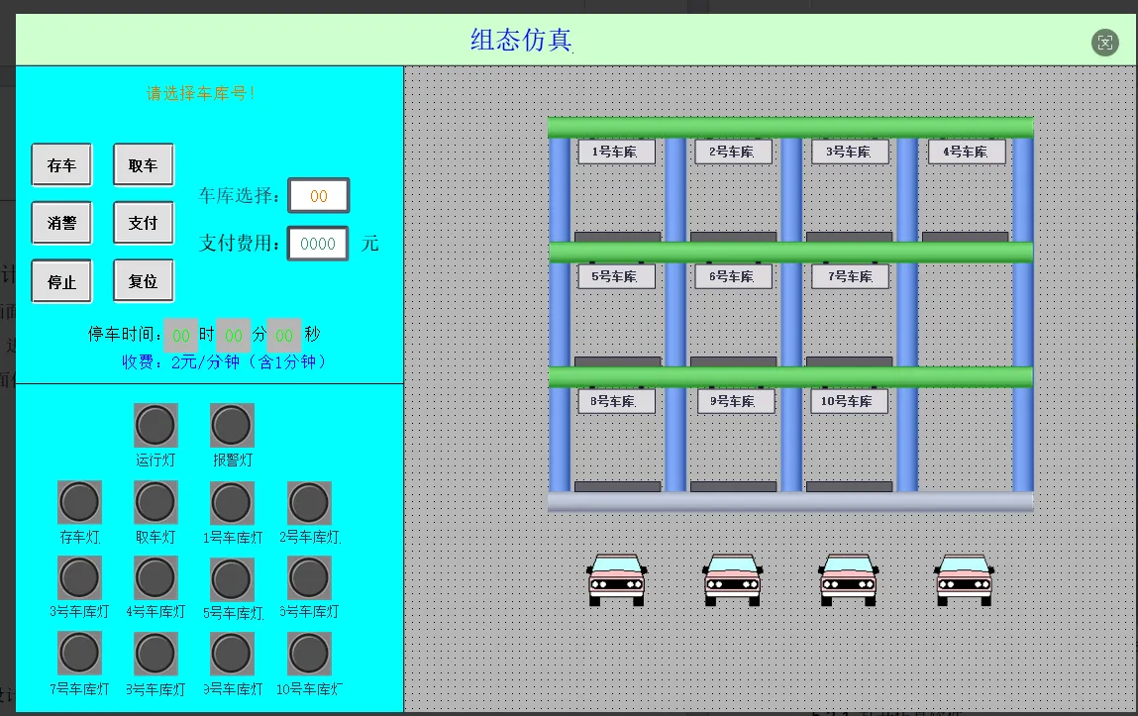Click the 3号车库 garage label
This screenshot has width=1138, height=716.
click(x=850, y=152)
